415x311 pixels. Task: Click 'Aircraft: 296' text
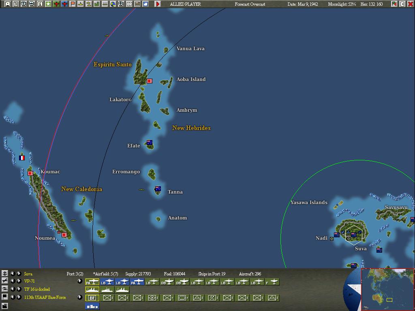tap(250, 274)
